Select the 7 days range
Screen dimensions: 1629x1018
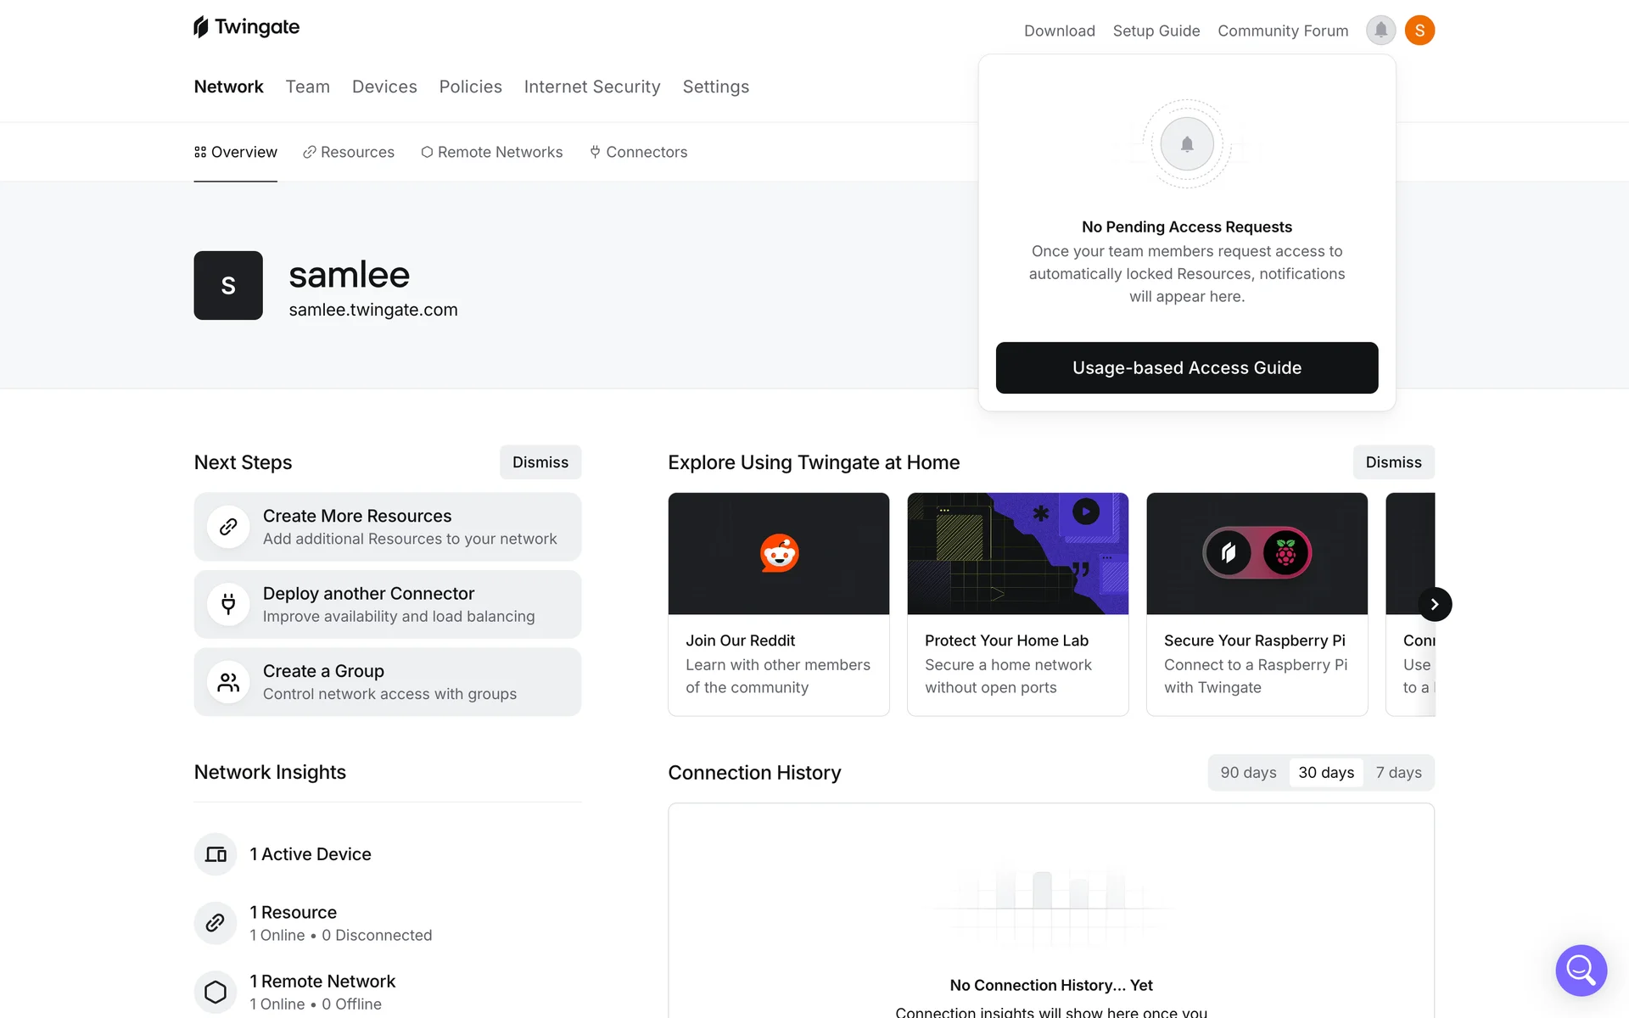pyautogui.click(x=1398, y=773)
